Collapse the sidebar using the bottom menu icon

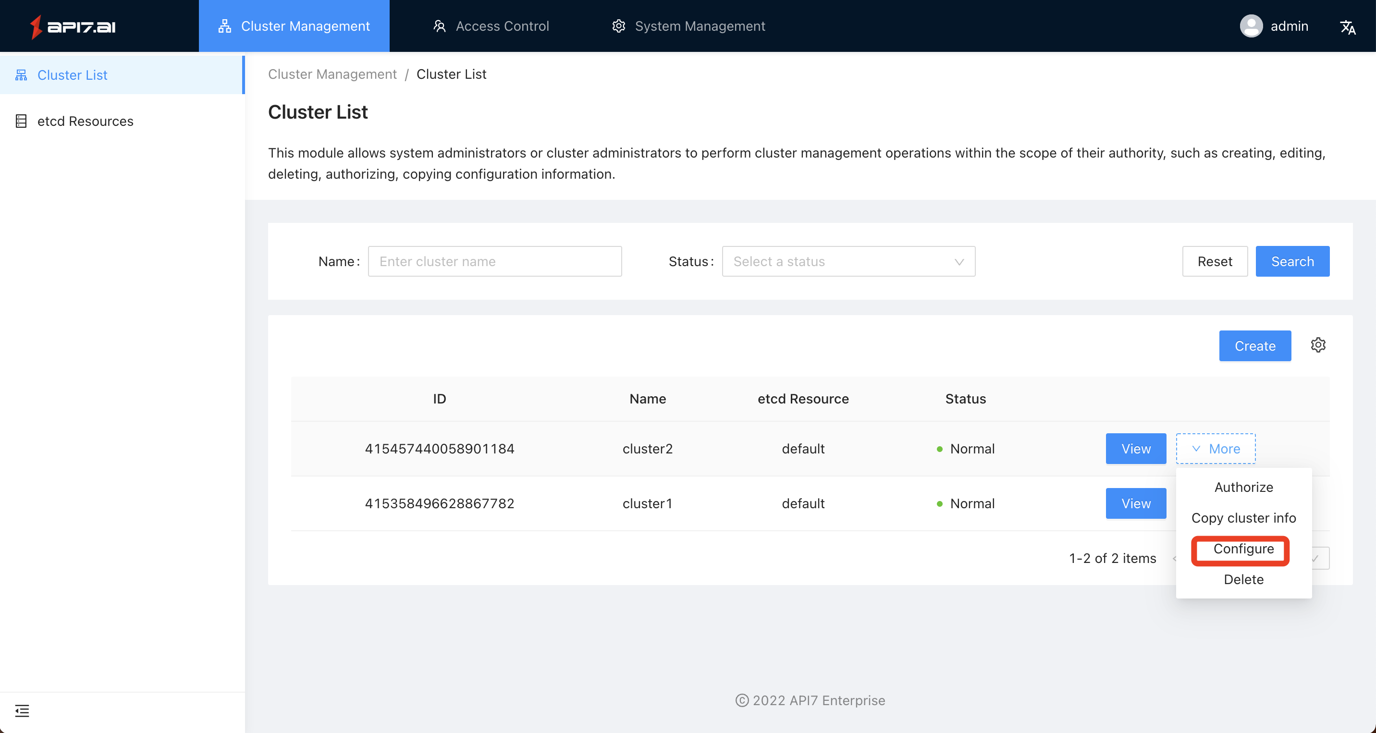[22, 710]
